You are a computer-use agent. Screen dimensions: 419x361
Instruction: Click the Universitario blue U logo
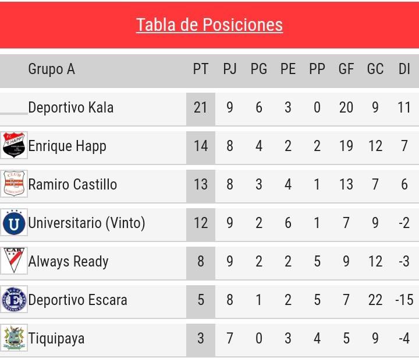(x=14, y=222)
